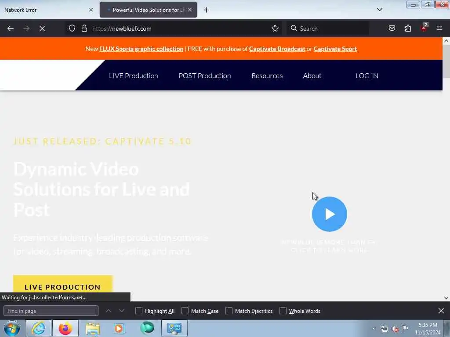This screenshot has height=337, width=450.
Task: Enable the Highlight All checkbox
Action: [x=138, y=311]
